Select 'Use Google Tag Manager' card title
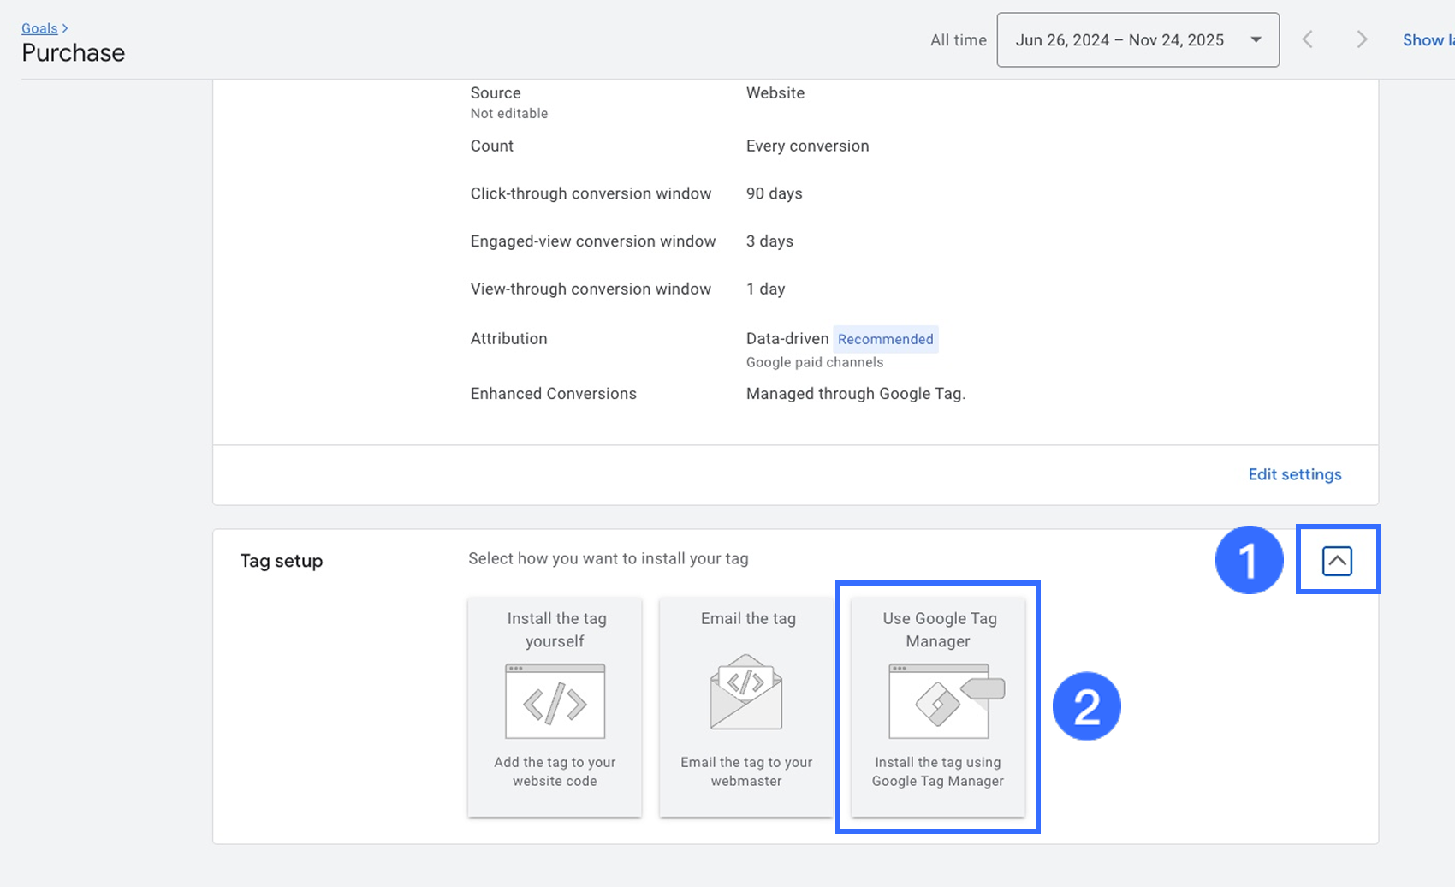 point(939,629)
